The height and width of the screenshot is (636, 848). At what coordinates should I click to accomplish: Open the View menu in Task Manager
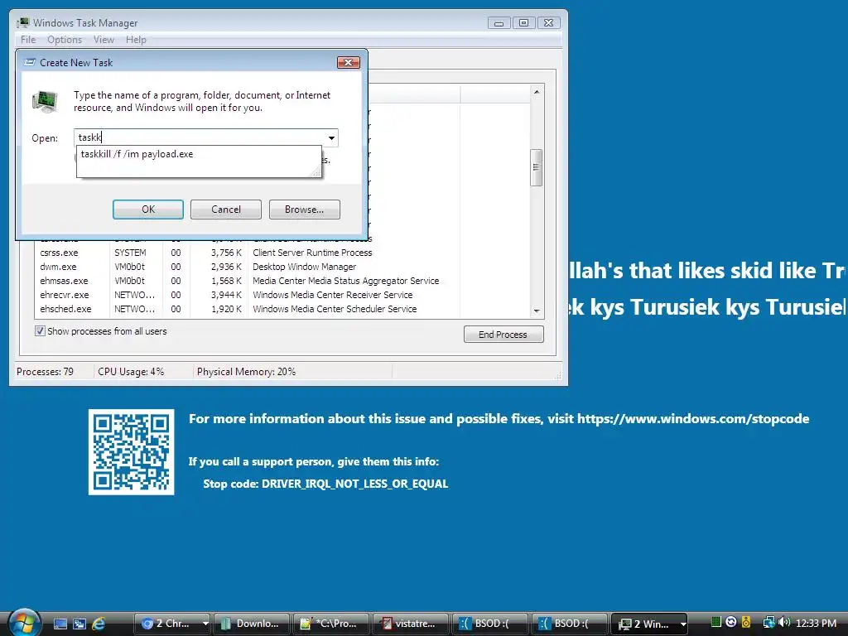[104, 40]
